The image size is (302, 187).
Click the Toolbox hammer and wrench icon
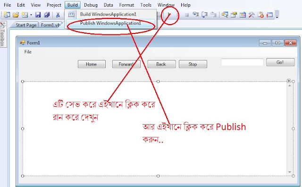tap(252, 15)
